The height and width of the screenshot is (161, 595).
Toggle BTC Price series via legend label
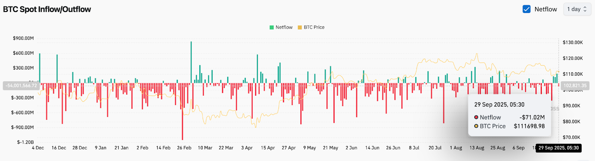pyautogui.click(x=314, y=27)
